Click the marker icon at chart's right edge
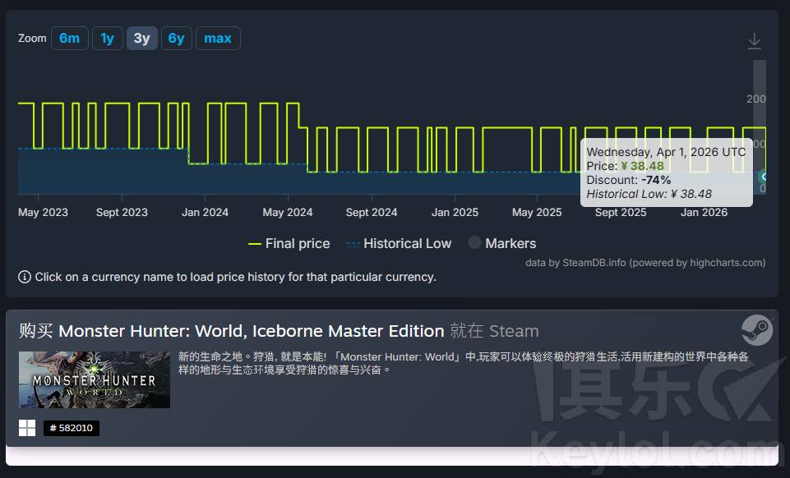The height and width of the screenshot is (478, 790). click(764, 177)
